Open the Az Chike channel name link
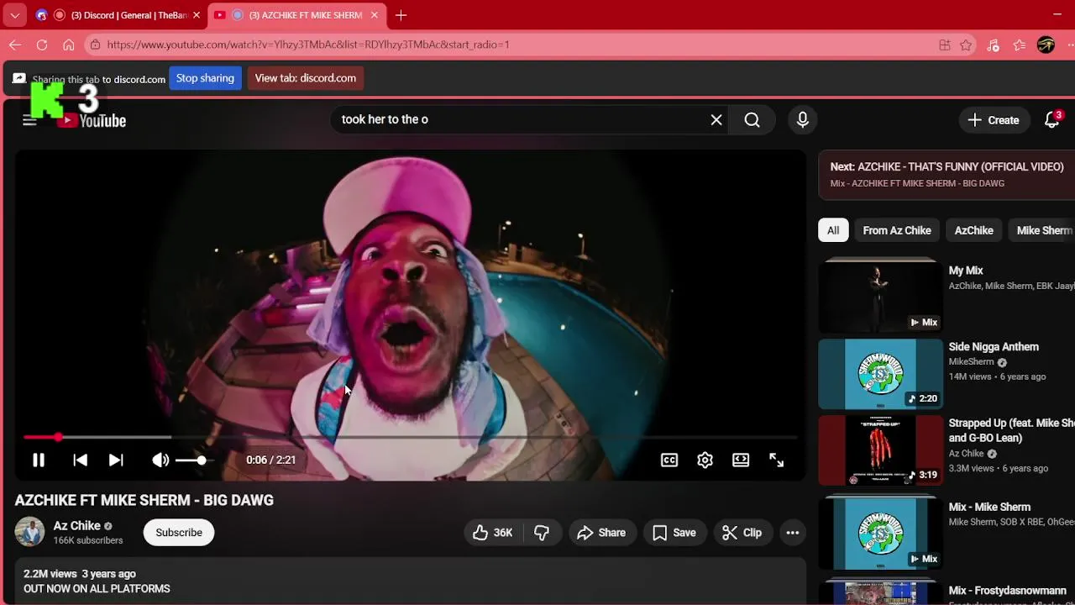Viewport: 1075px width, 605px height. [x=77, y=526]
